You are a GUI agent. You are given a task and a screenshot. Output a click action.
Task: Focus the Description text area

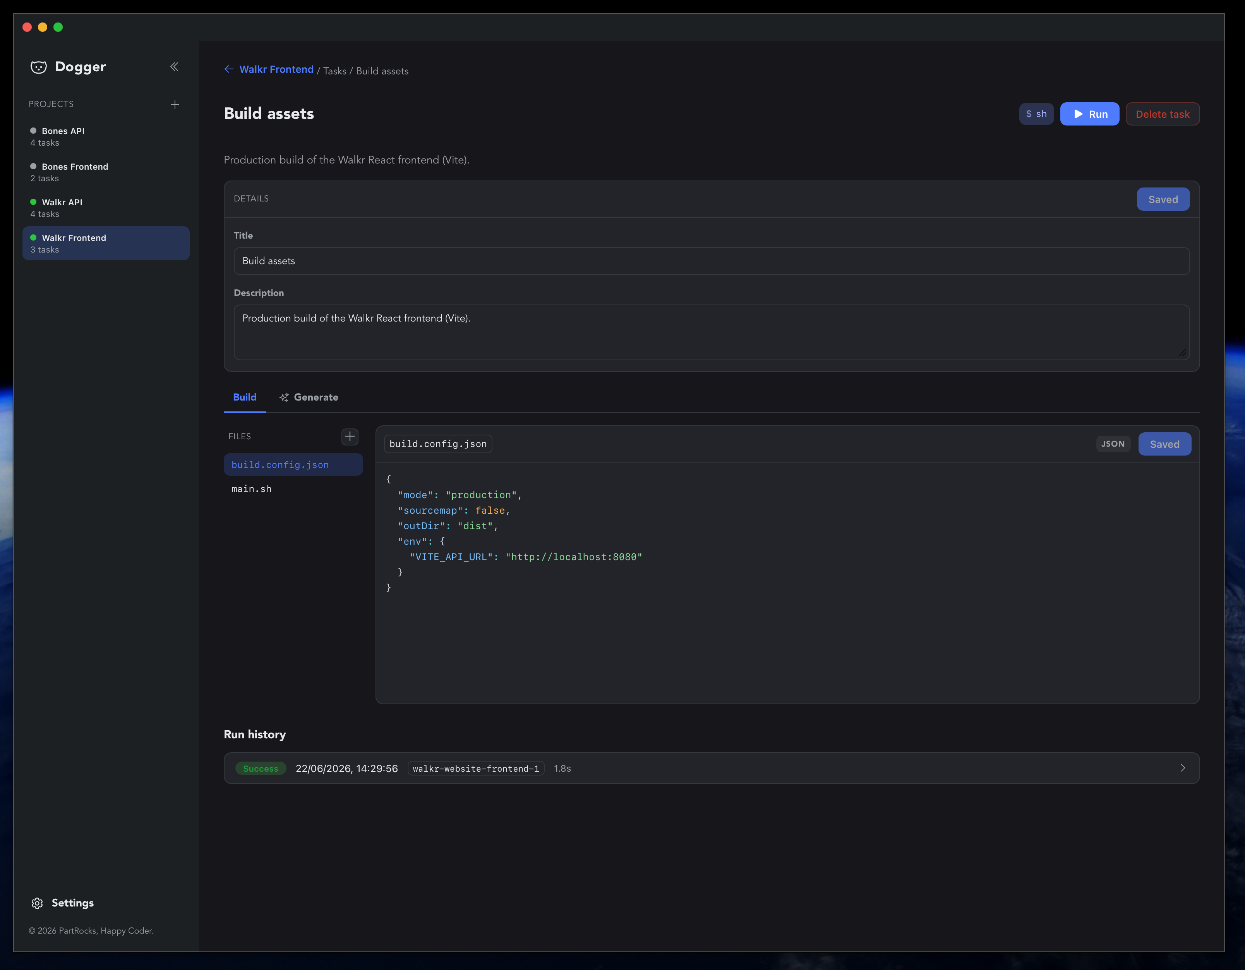click(712, 332)
